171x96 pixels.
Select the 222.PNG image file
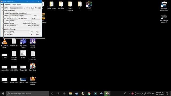(x=5, y=81)
